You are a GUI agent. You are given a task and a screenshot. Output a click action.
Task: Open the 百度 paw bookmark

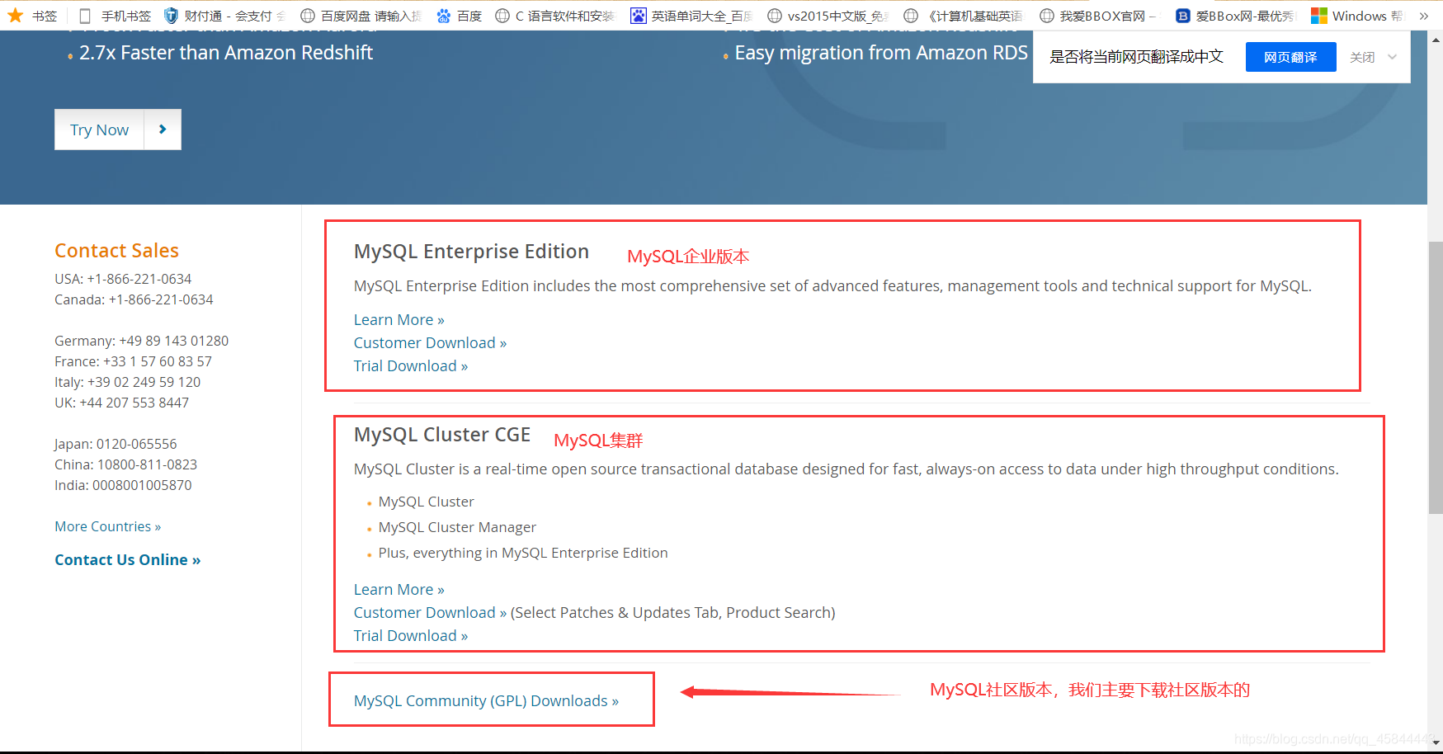point(459,16)
